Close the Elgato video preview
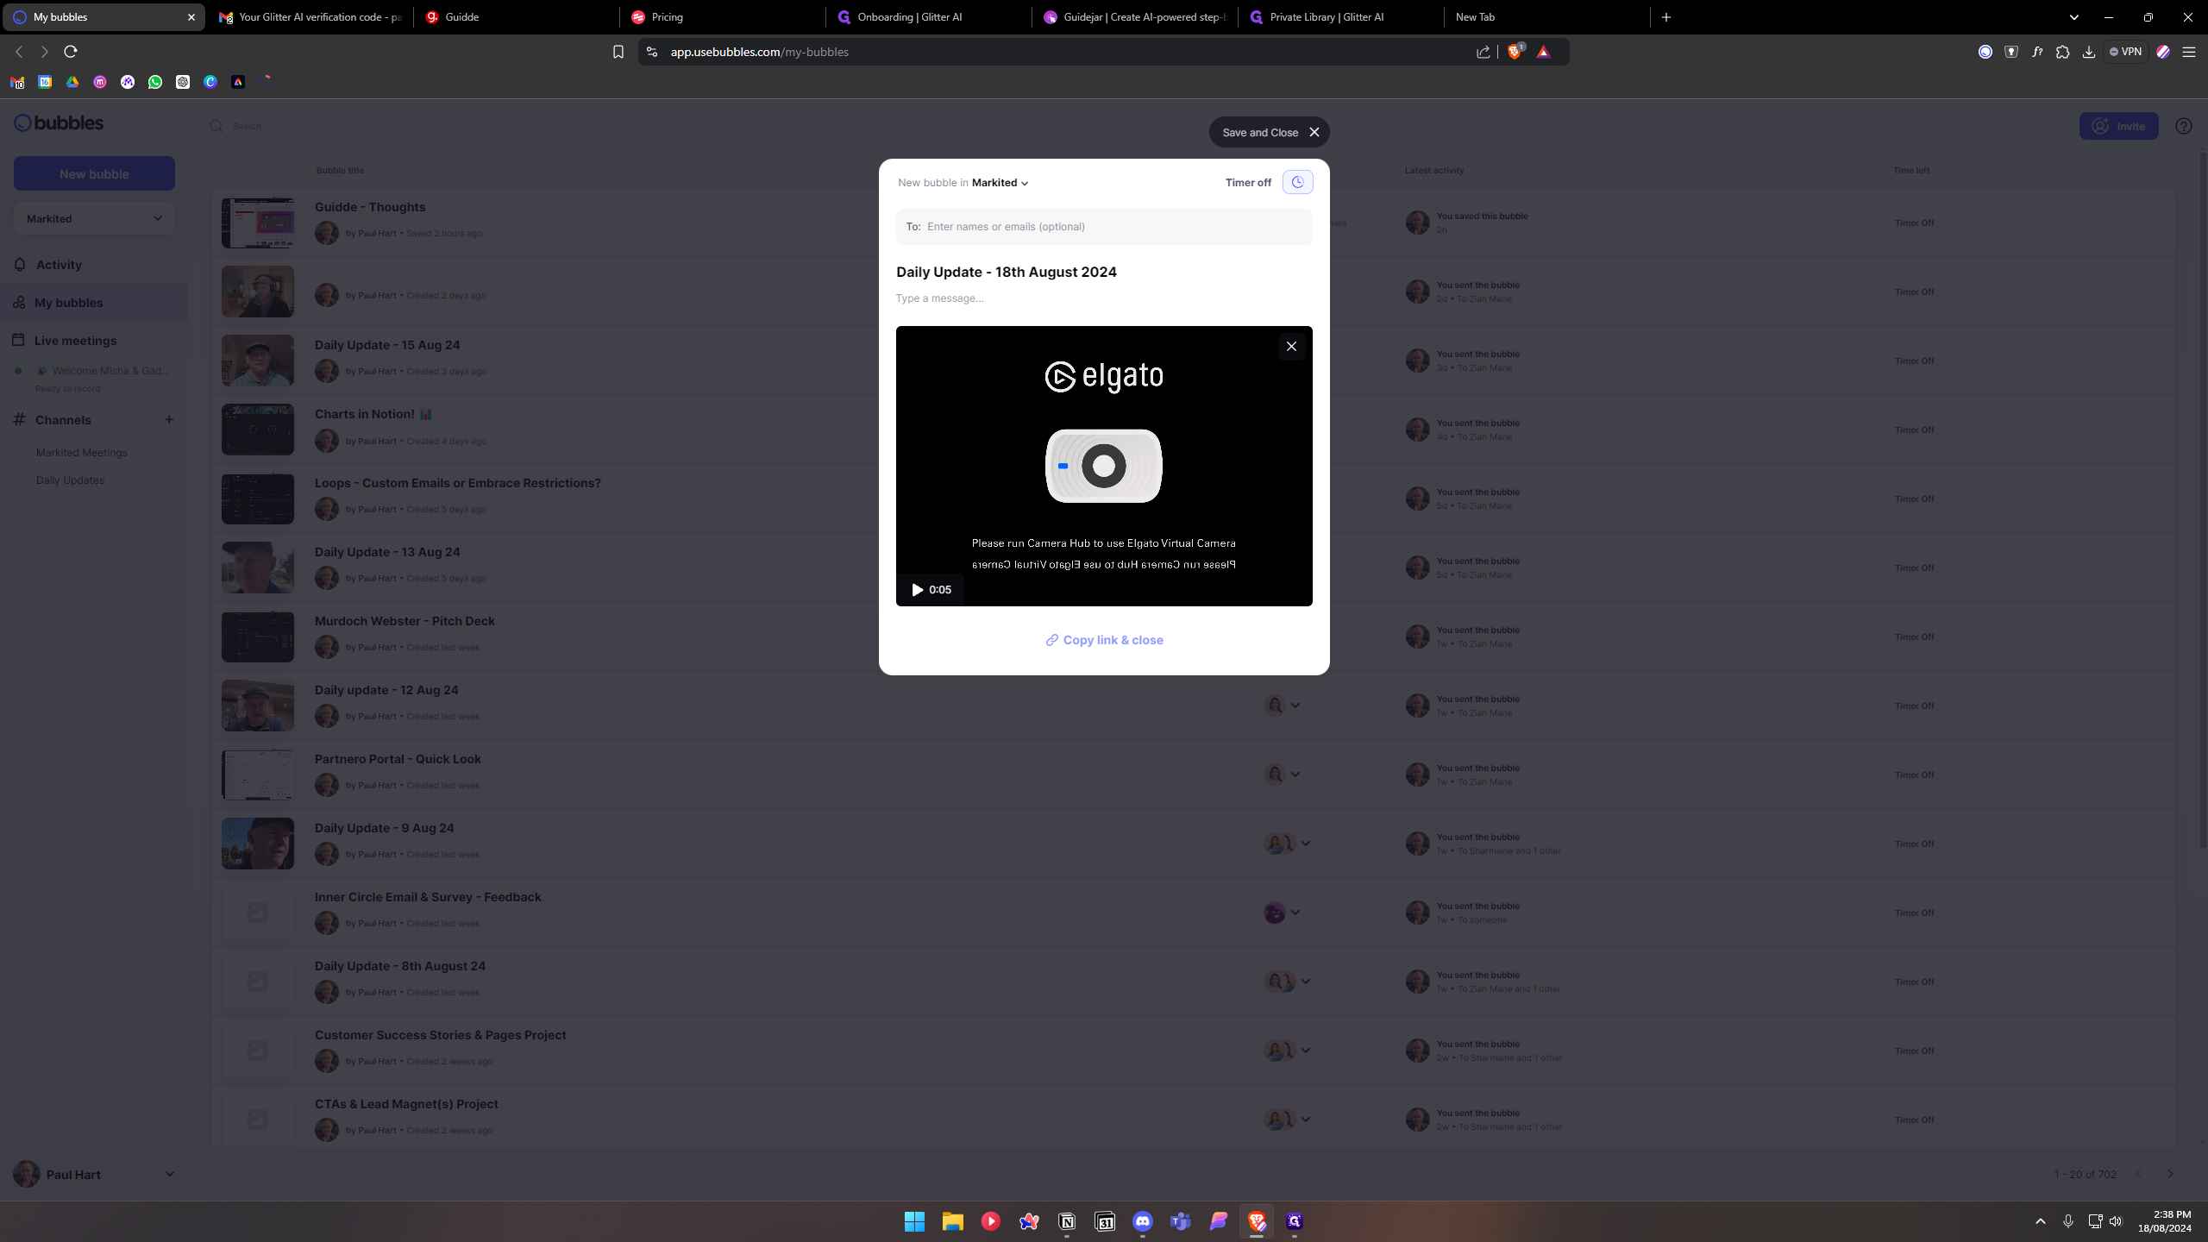The height and width of the screenshot is (1242, 2208). (1291, 346)
